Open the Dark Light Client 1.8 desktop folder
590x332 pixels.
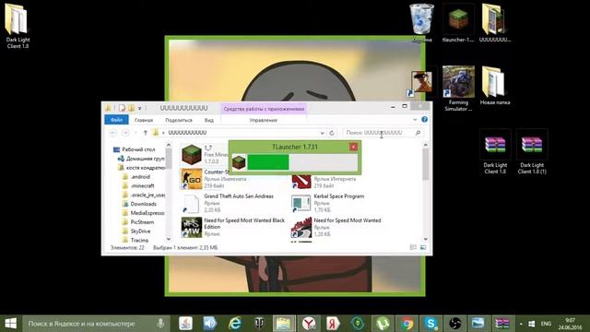[18, 25]
